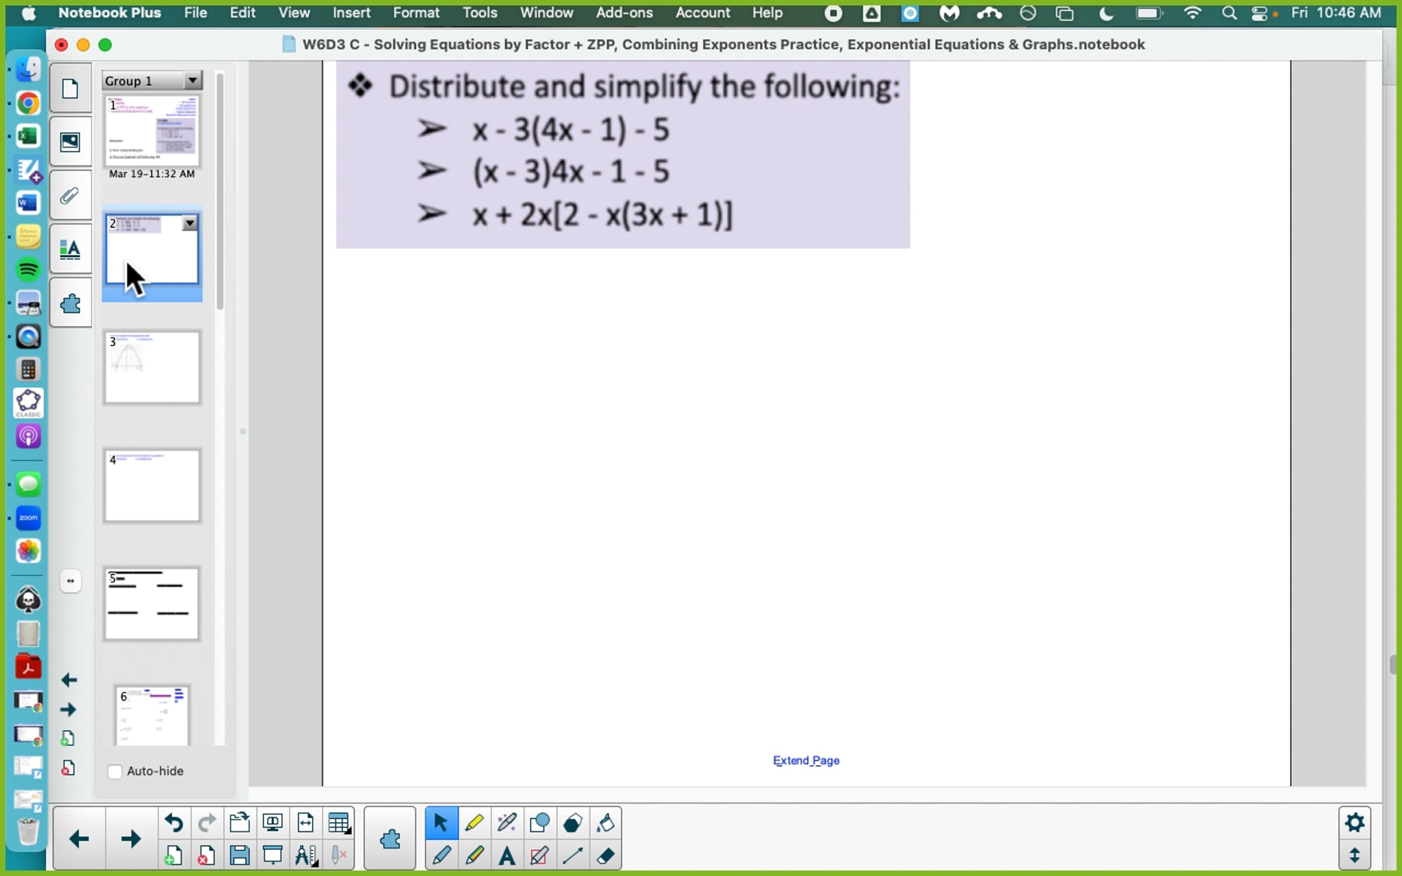Click the Extend Page link
This screenshot has height=876, width=1402.
click(806, 760)
